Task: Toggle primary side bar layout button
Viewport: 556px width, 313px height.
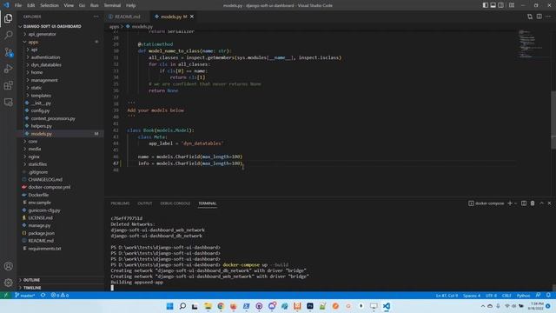Action: pos(486,5)
